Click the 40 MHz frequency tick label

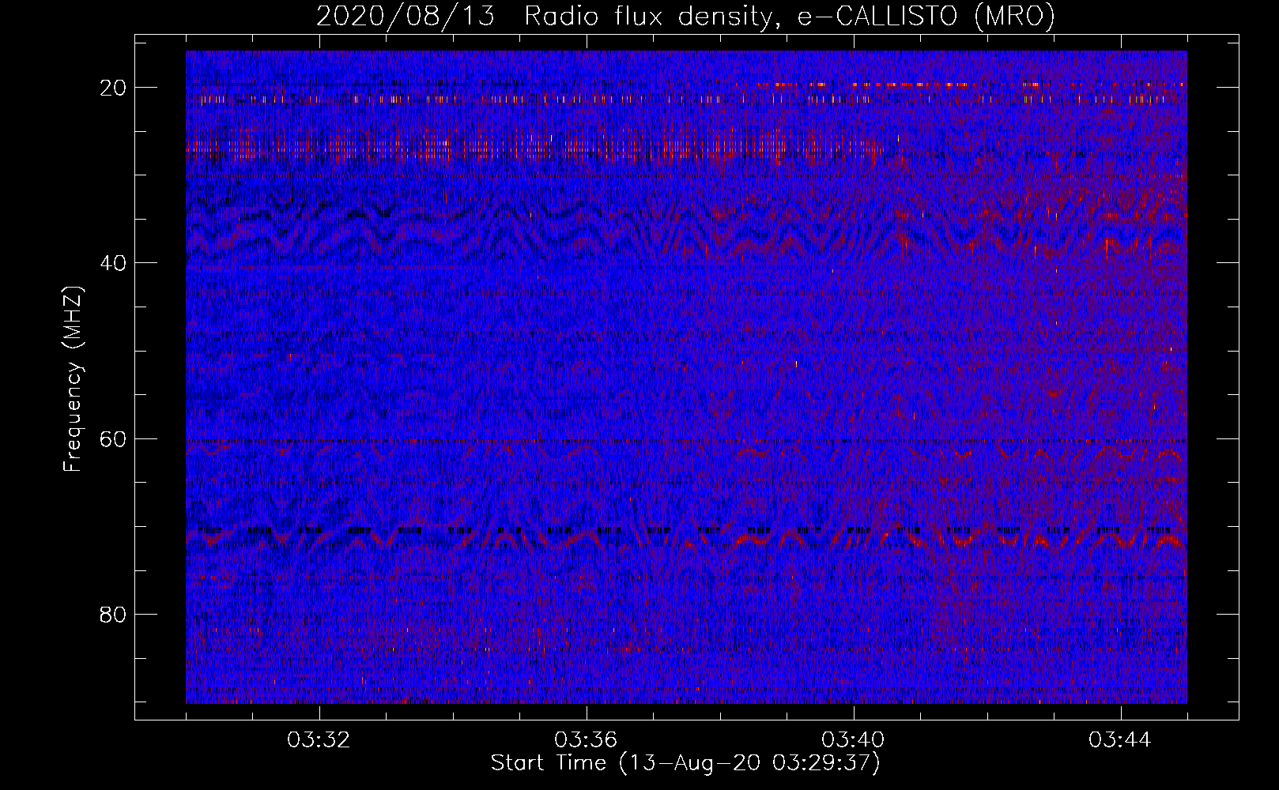113,263
